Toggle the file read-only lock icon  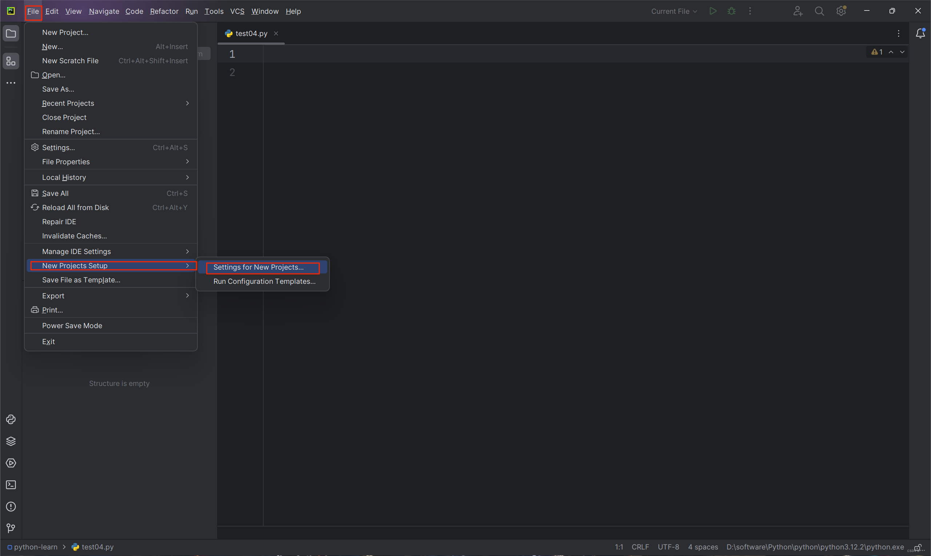pos(918,547)
